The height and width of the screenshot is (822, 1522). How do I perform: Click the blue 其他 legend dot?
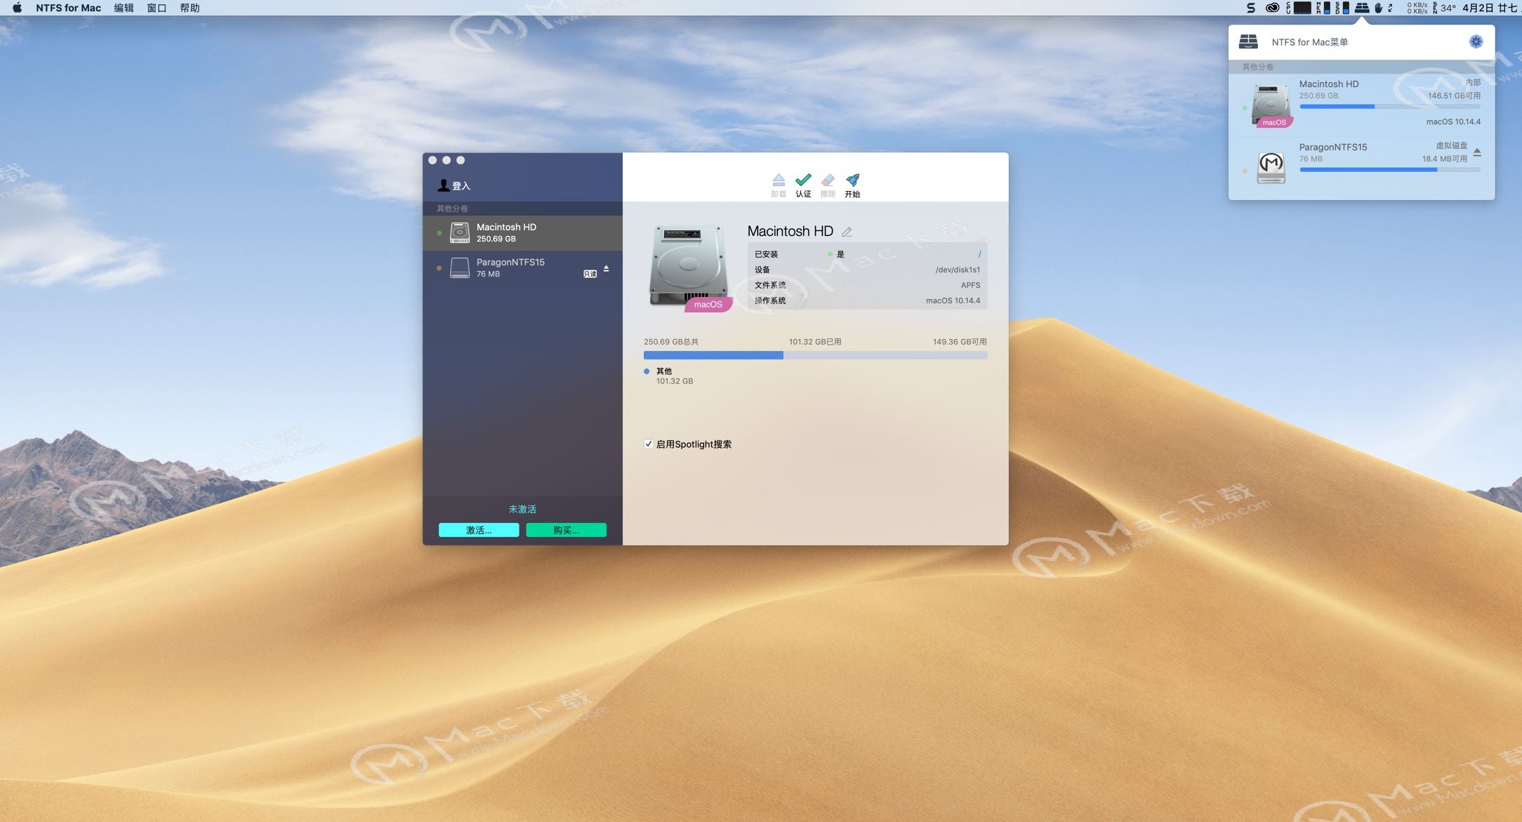[x=647, y=371]
